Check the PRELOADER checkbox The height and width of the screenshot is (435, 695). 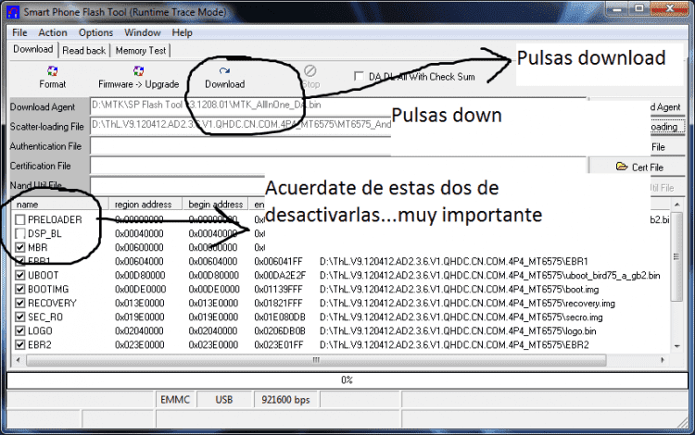[20, 219]
